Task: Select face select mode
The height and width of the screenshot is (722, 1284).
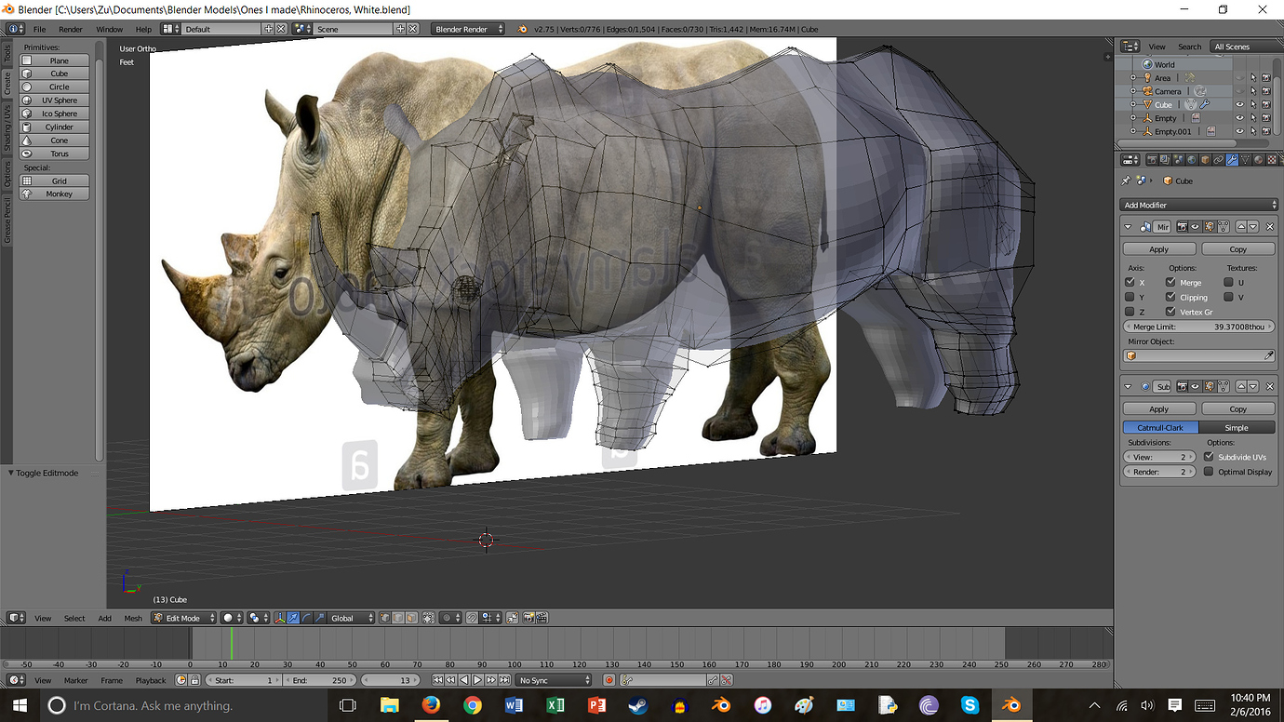Action: [x=411, y=618]
